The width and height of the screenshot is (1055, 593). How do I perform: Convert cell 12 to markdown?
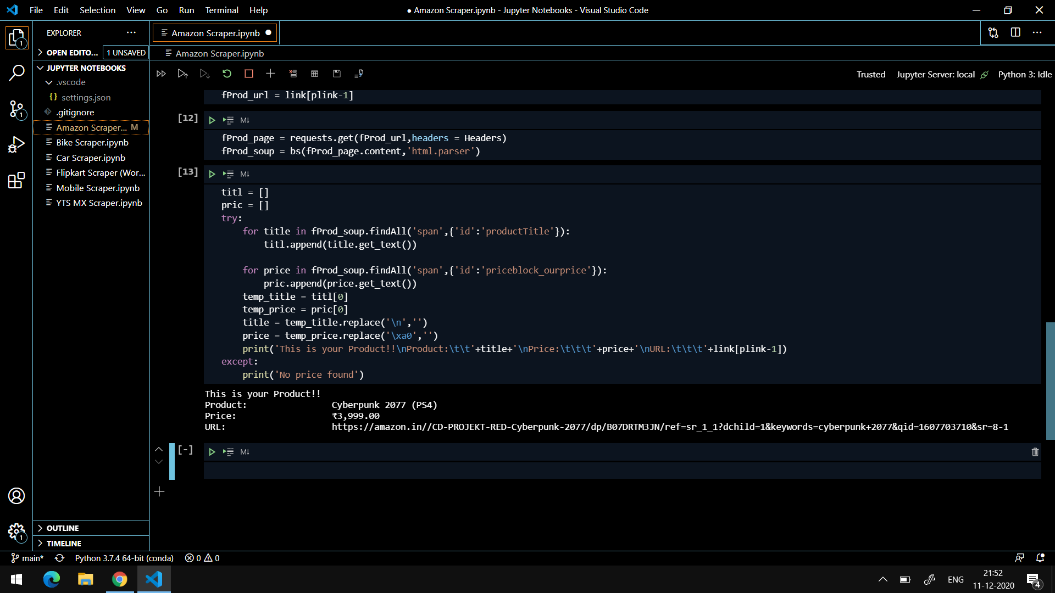245,120
